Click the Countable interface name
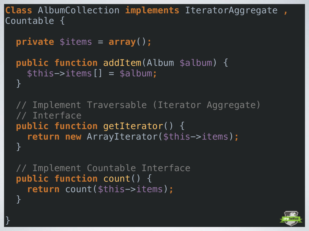 pyautogui.click(x=30, y=21)
